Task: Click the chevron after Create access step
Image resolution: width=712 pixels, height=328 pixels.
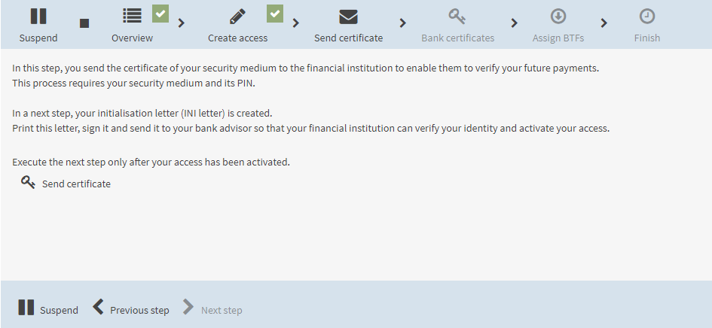Action: point(295,23)
